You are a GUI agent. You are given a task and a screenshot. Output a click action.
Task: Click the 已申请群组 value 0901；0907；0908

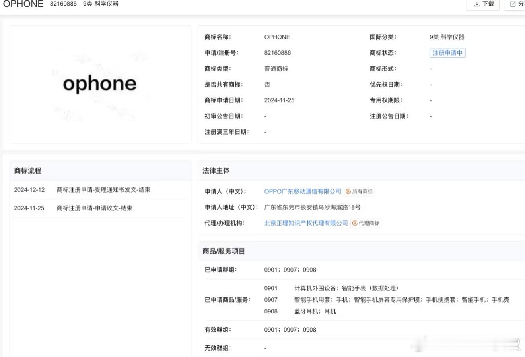point(290,270)
